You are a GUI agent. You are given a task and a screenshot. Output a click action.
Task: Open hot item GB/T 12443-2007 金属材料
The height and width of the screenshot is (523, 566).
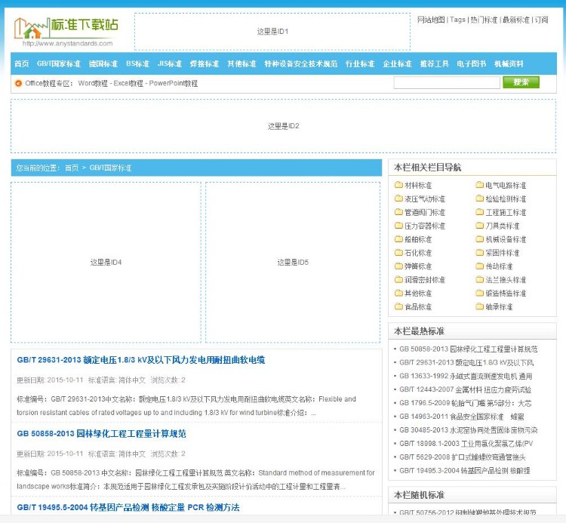coord(465,389)
